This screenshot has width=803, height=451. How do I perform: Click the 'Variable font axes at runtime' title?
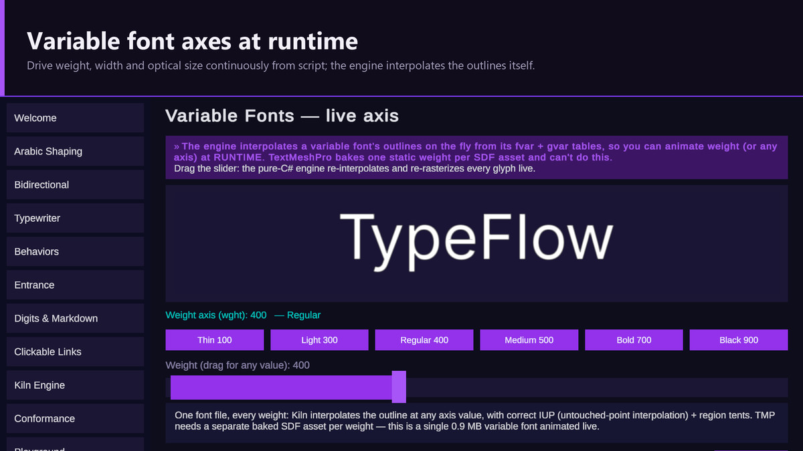point(193,41)
